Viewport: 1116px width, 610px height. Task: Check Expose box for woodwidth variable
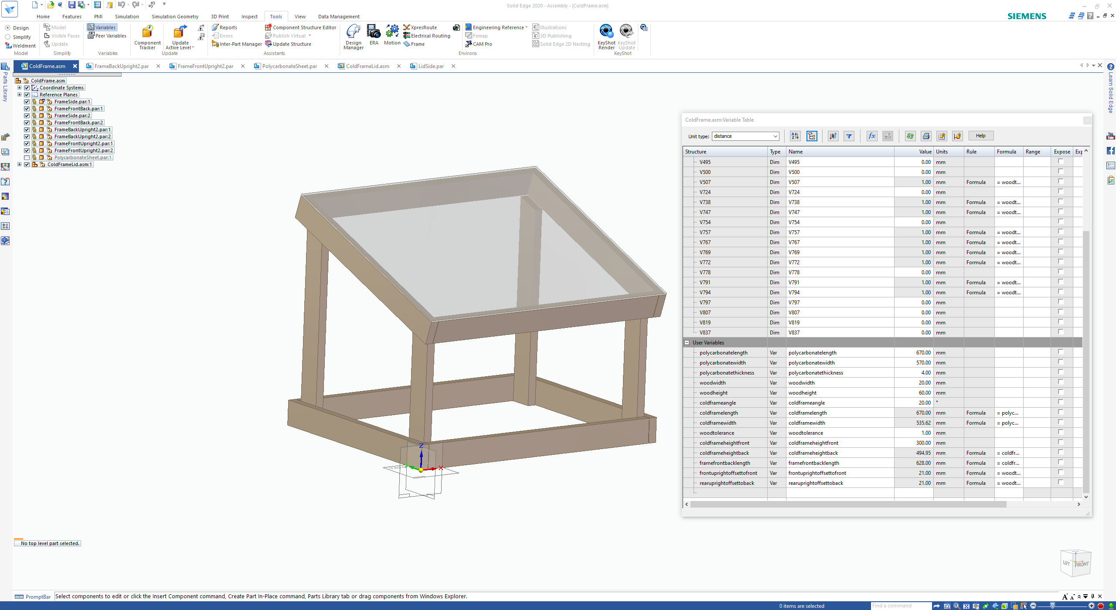tap(1061, 382)
